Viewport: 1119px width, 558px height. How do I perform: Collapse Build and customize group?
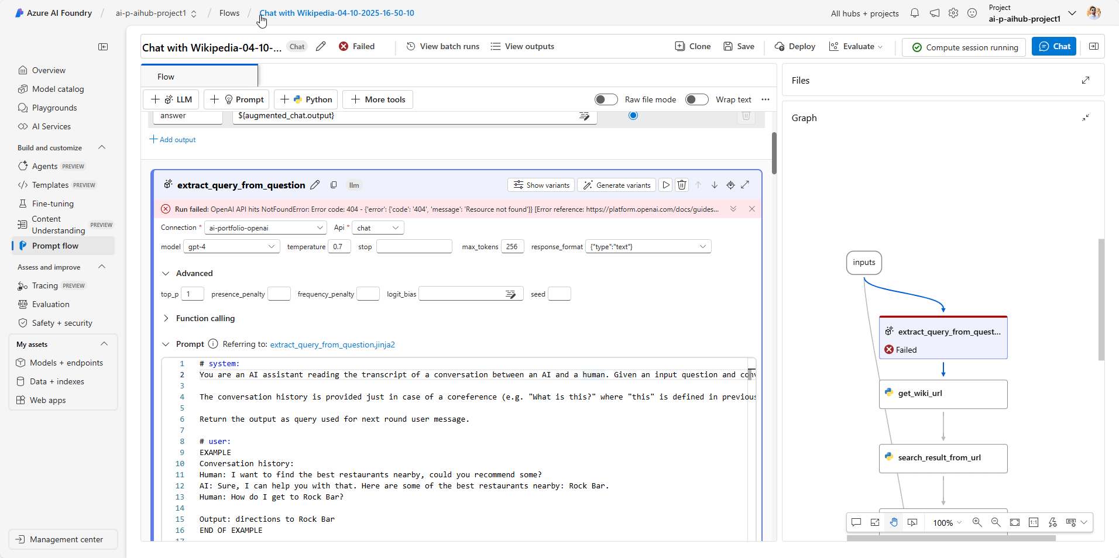click(x=102, y=147)
